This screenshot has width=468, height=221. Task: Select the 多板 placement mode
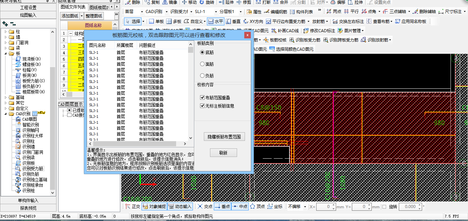pyautogui.click(x=174, y=21)
